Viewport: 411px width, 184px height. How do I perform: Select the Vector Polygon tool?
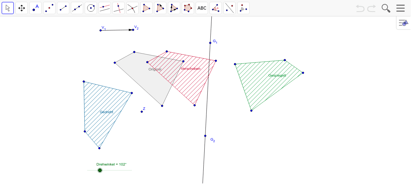coord(160,8)
